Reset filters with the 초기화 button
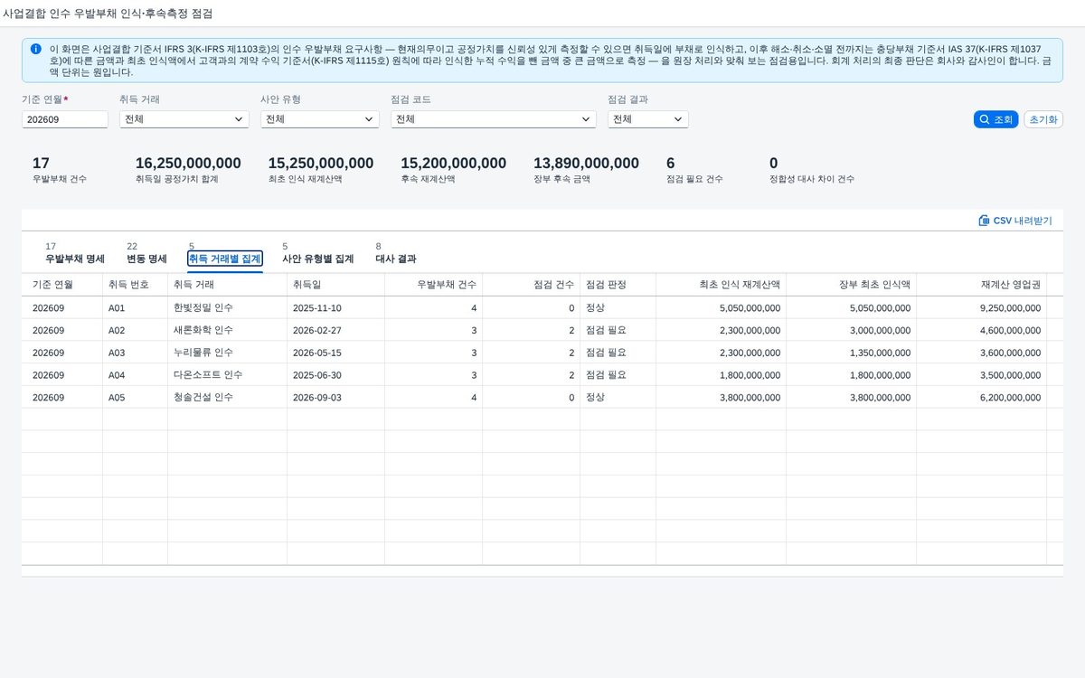1085x678 pixels. coord(1043,119)
